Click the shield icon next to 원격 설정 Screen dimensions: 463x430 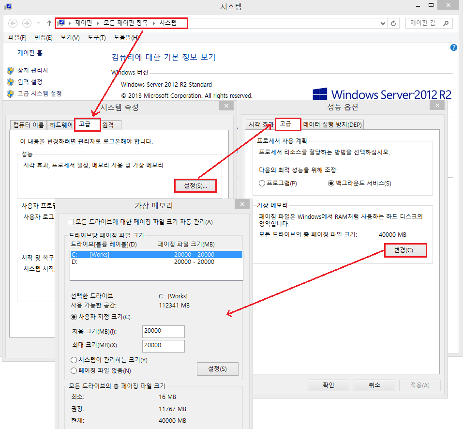(10, 82)
